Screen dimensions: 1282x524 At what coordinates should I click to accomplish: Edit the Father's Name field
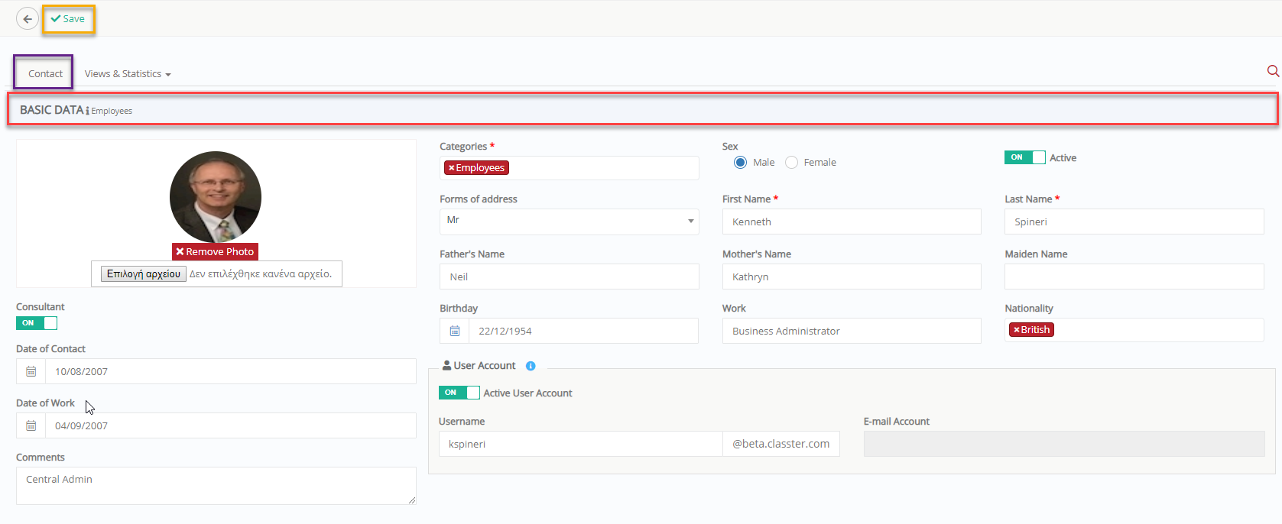(569, 277)
